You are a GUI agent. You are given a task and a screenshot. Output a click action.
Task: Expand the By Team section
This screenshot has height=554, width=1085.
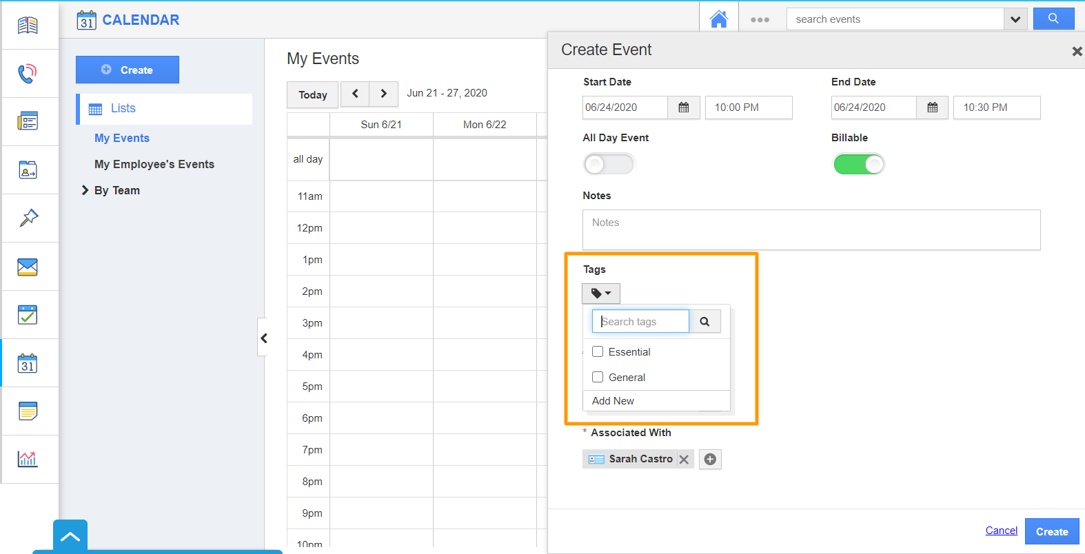click(x=85, y=190)
